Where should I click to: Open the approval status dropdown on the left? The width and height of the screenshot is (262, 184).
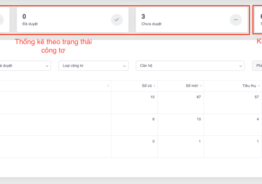(x=25, y=65)
